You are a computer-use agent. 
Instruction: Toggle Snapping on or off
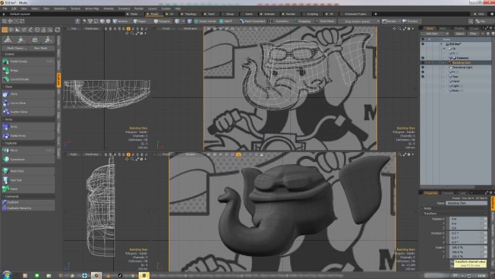click(302, 21)
